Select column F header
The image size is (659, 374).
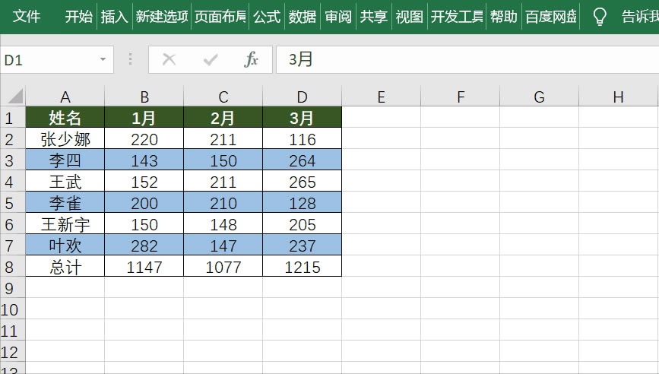[x=460, y=97]
